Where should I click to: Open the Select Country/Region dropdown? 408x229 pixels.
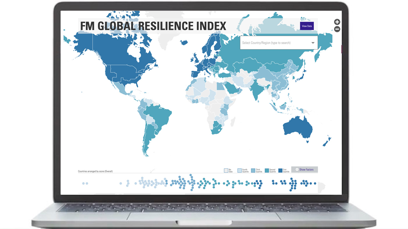tap(279, 43)
